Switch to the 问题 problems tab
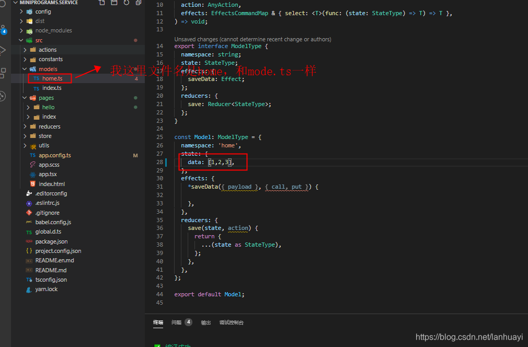The height and width of the screenshot is (347, 528). tap(177, 322)
